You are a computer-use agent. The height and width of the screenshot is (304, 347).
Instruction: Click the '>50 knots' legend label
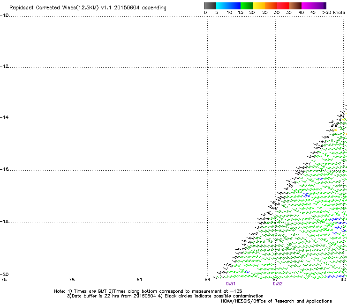pyautogui.click(x=333, y=13)
